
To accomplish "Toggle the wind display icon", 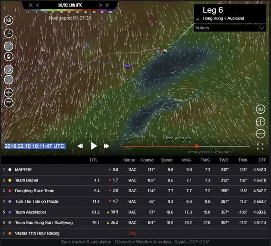I will coord(9,79).
